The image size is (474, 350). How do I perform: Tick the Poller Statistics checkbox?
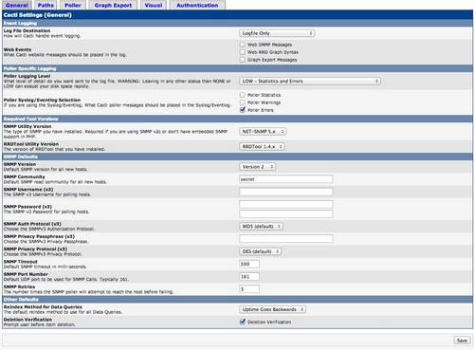click(x=243, y=95)
